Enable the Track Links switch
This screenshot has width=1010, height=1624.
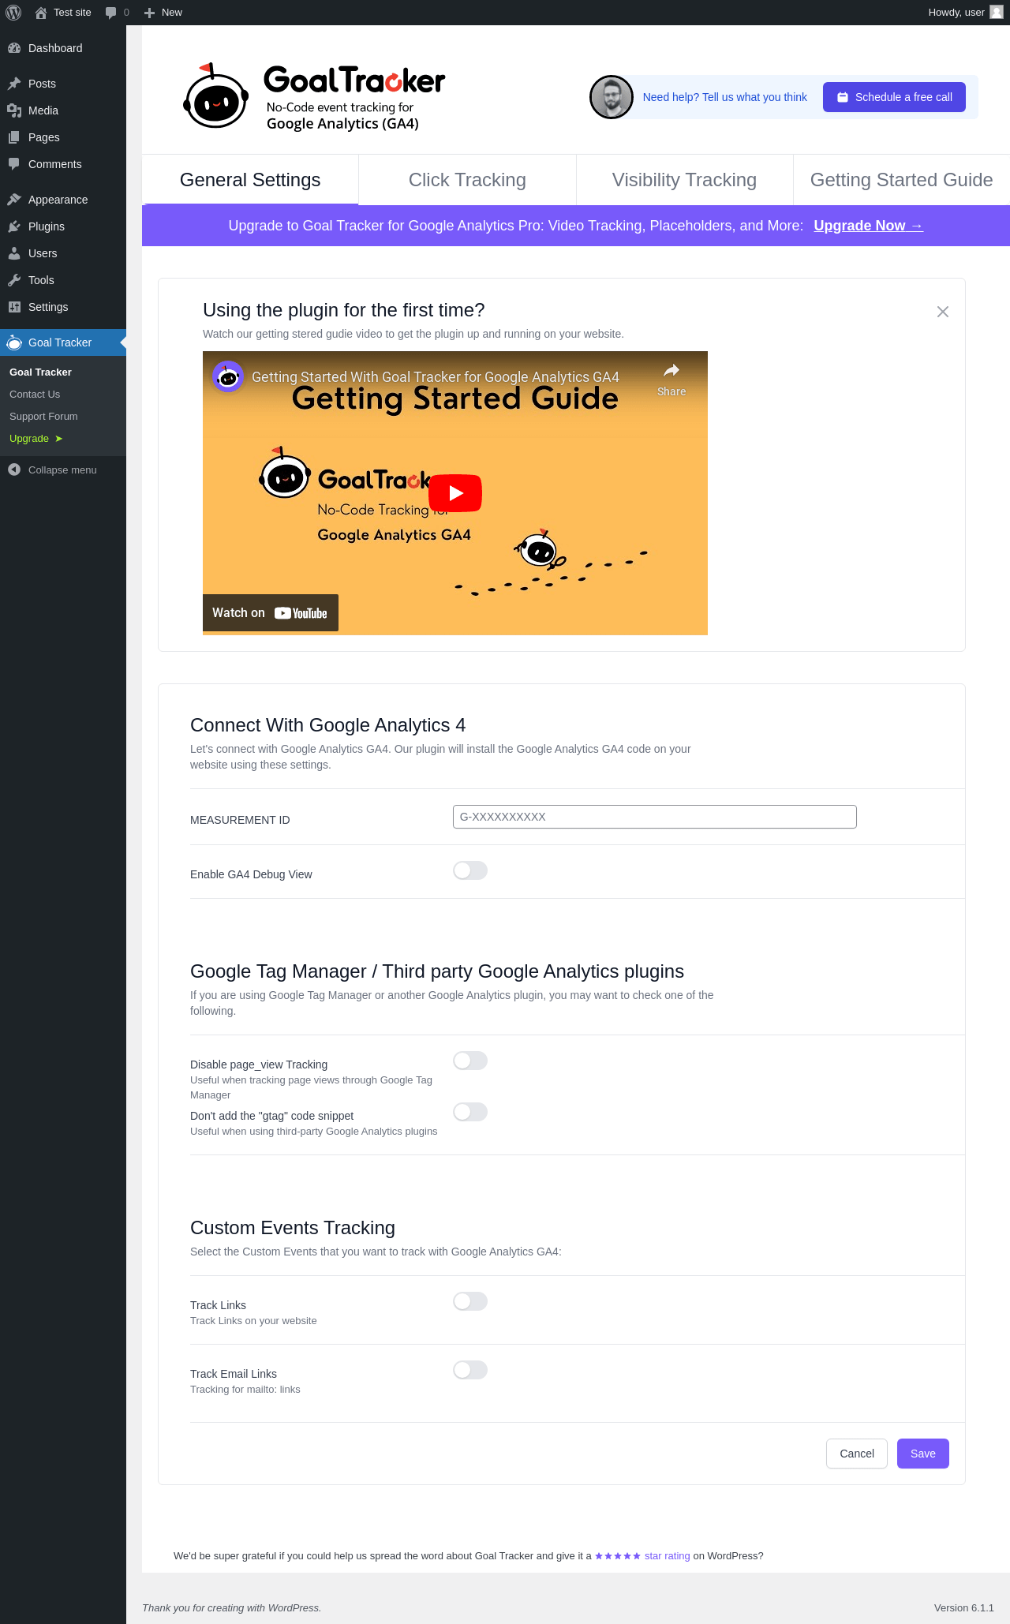click(x=470, y=1301)
